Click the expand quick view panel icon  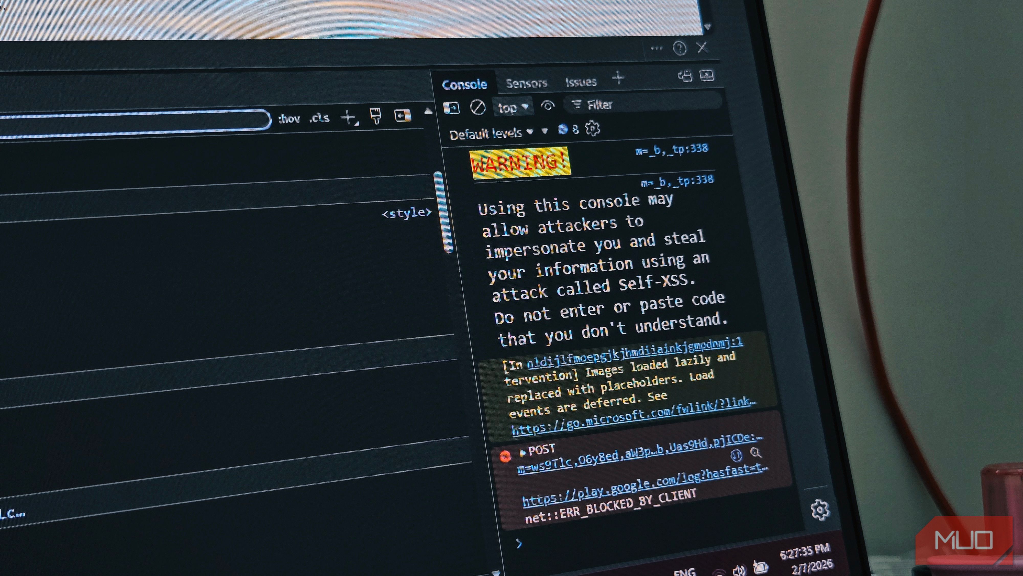tap(707, 75)
